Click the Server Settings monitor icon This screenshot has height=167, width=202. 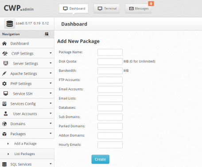coord(6,63)
